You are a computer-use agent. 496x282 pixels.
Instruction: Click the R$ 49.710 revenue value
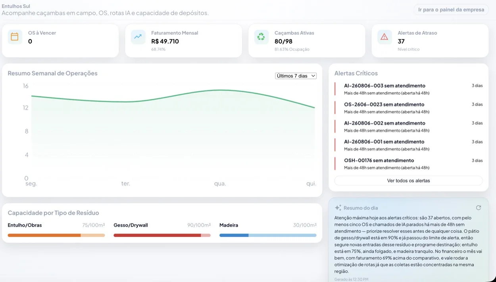[x=165, y=41]
